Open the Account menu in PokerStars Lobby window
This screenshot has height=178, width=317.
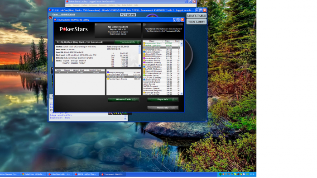(76, 5)
